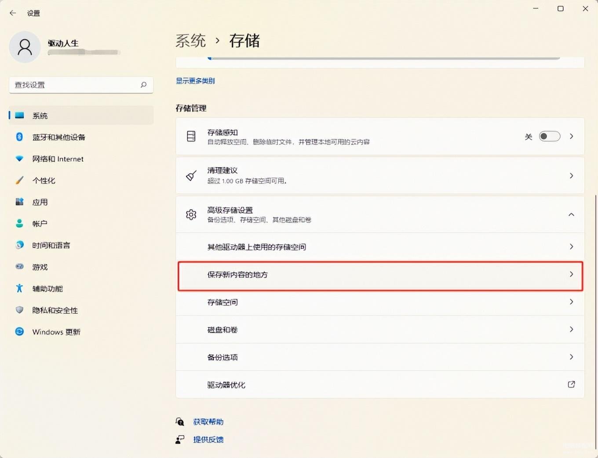The image size is (598, 458).
Task: Click the 保存新内容的地方 row label
Action: [237, 275]
